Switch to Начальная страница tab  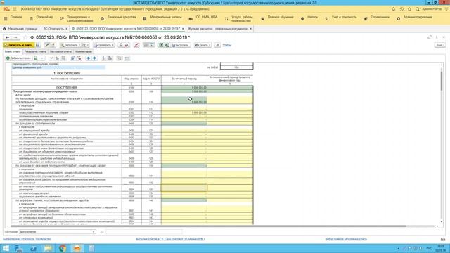pos(20,29)
